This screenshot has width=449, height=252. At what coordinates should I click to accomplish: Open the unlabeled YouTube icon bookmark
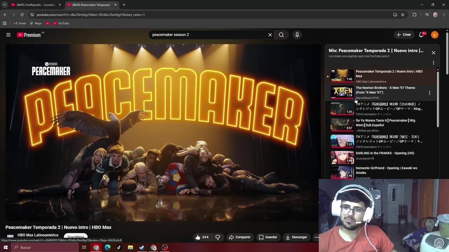click(x=48, y=23)
